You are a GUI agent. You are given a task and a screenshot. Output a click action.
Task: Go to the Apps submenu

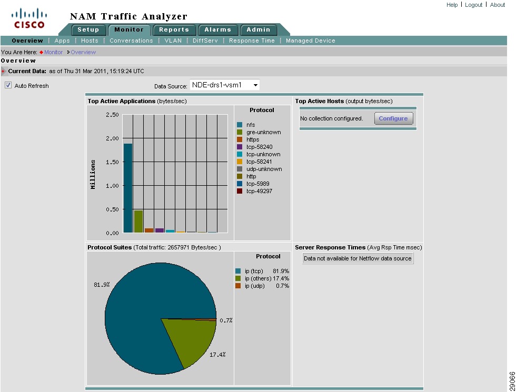[62, 41]
